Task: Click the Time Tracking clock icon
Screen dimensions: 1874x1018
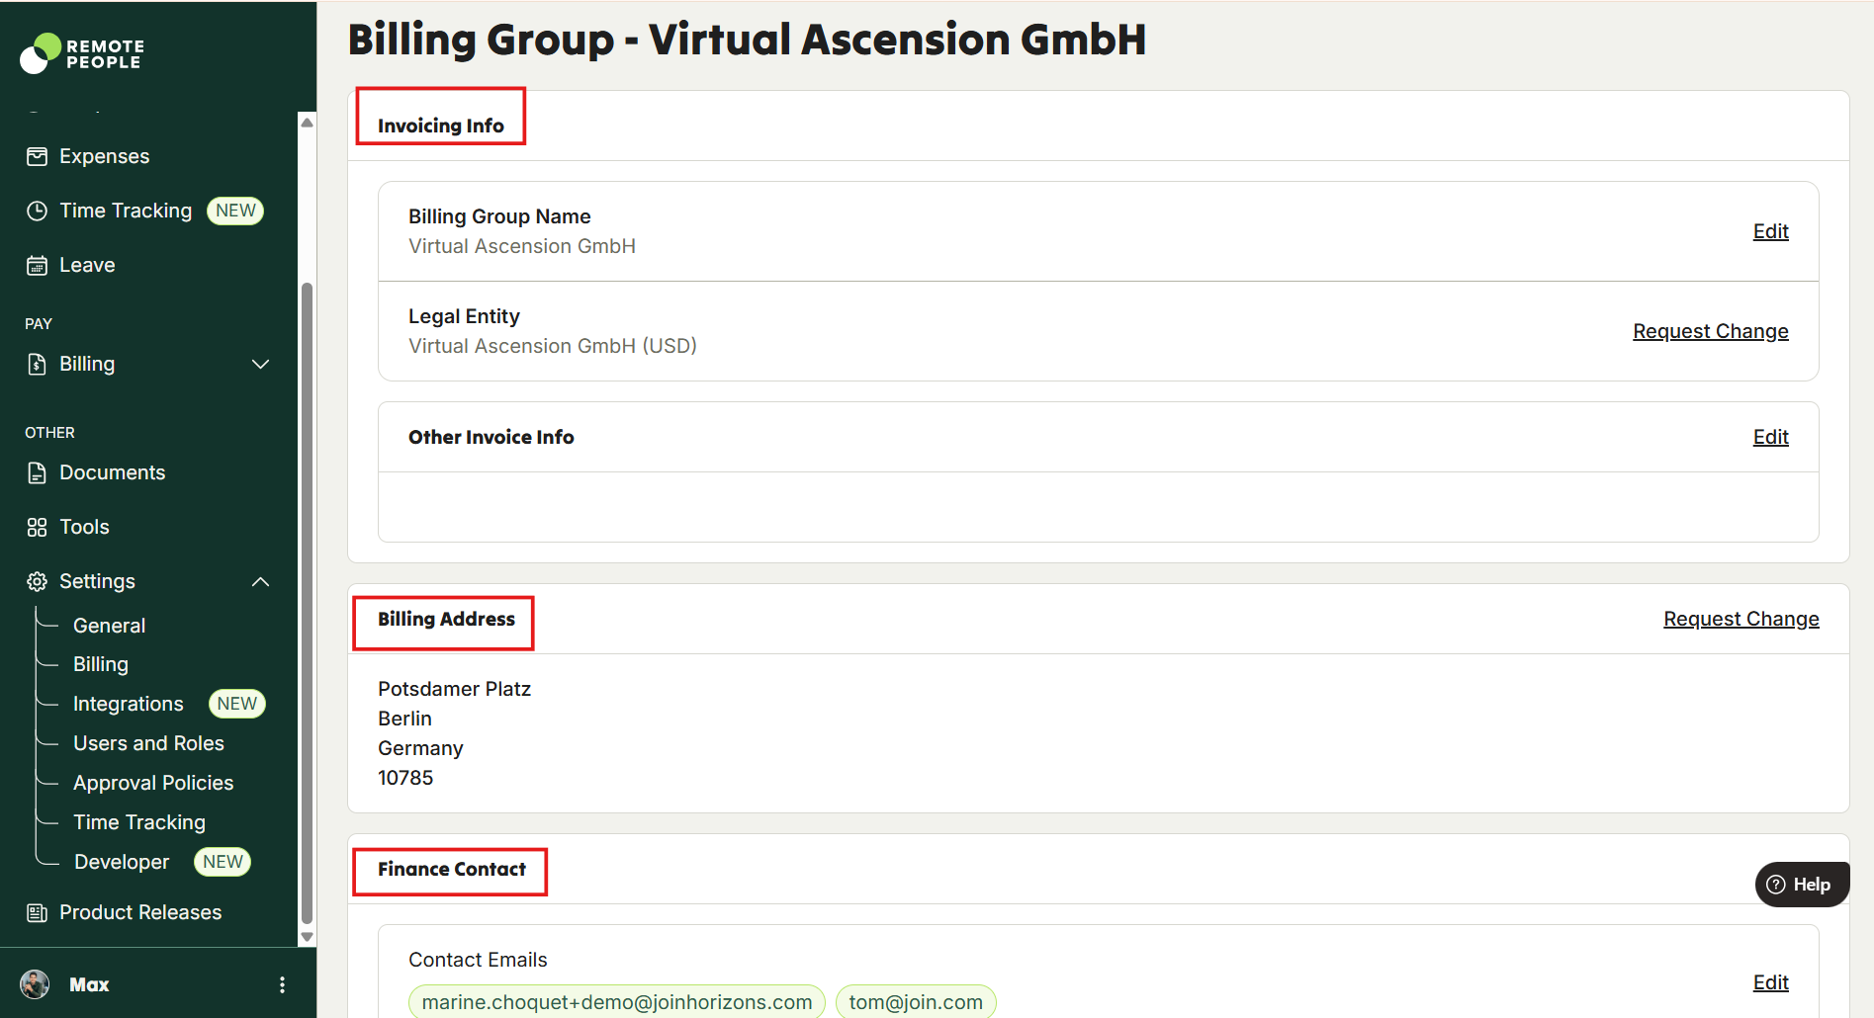Action: (37, 211)
